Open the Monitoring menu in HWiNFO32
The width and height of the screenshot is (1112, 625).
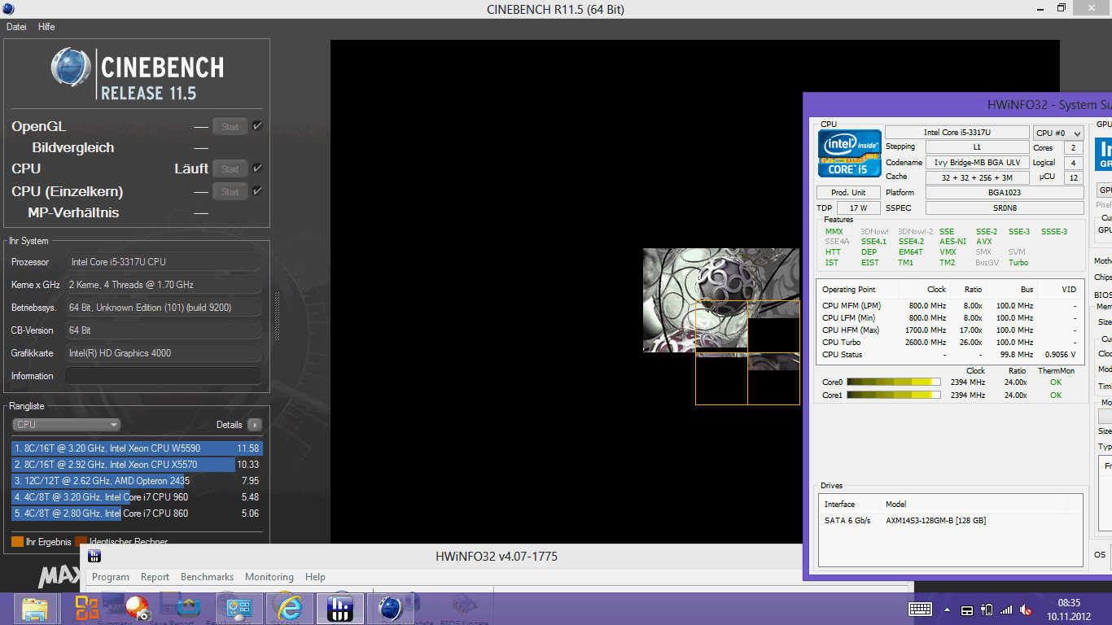click(269, 577)
